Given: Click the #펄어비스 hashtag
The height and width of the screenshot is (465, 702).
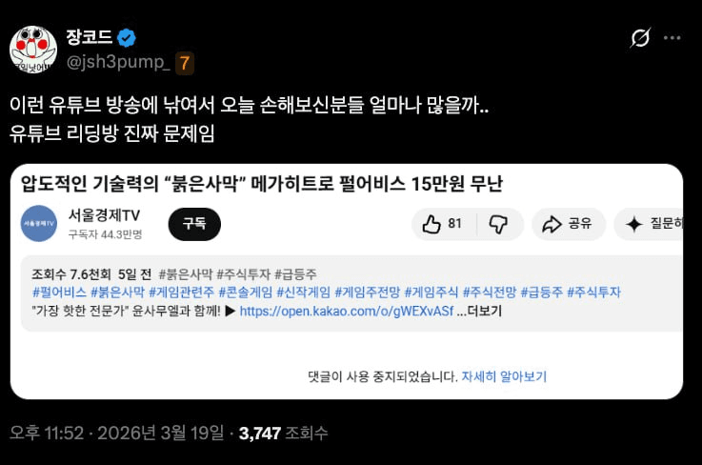Looking at the screenshot, I should 60,293.
